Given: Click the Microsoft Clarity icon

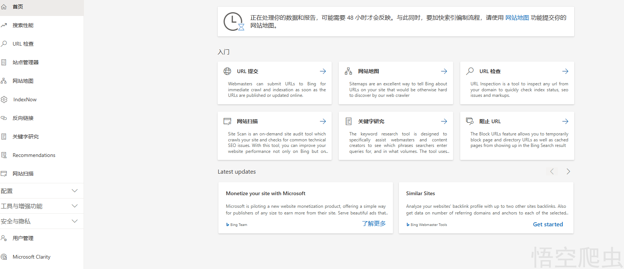Looking at the screenshot, I should click(x=4, y=257).
